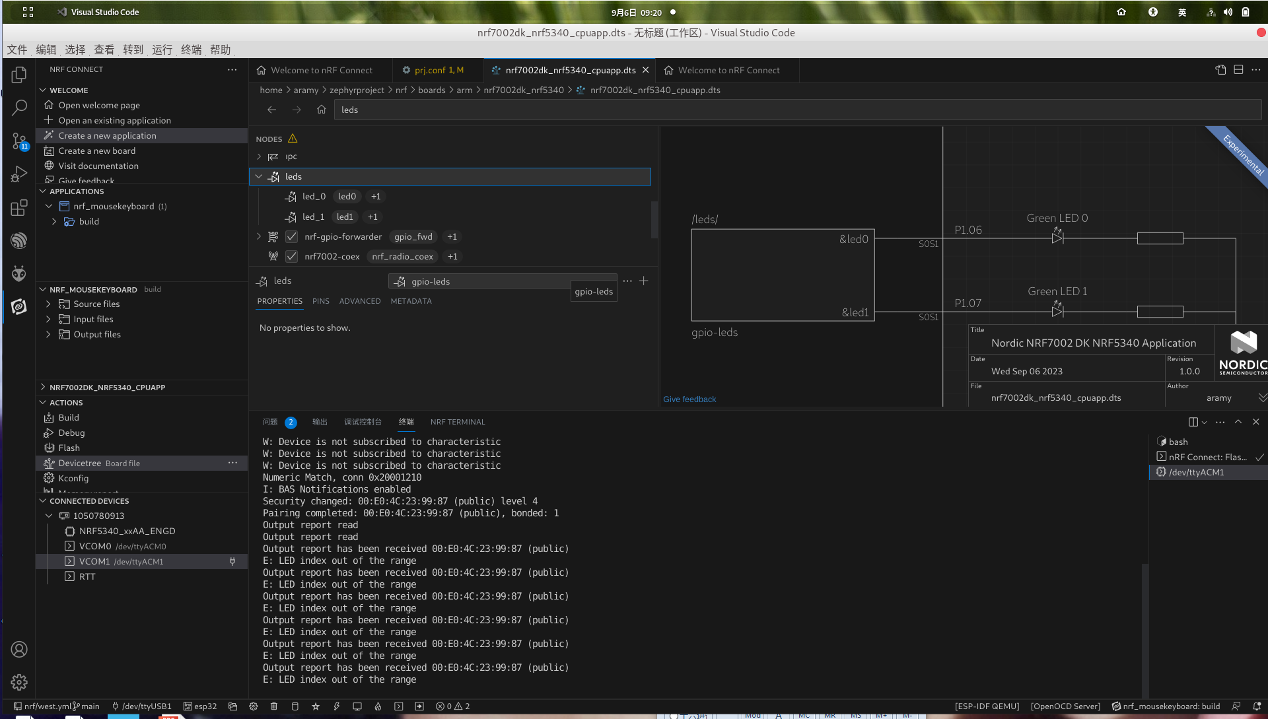Open the Explorer view in activity bar

pyautogui.click(x=19, y=75)
